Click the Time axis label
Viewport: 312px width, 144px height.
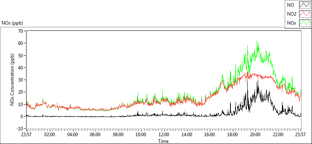pos(163,141)
